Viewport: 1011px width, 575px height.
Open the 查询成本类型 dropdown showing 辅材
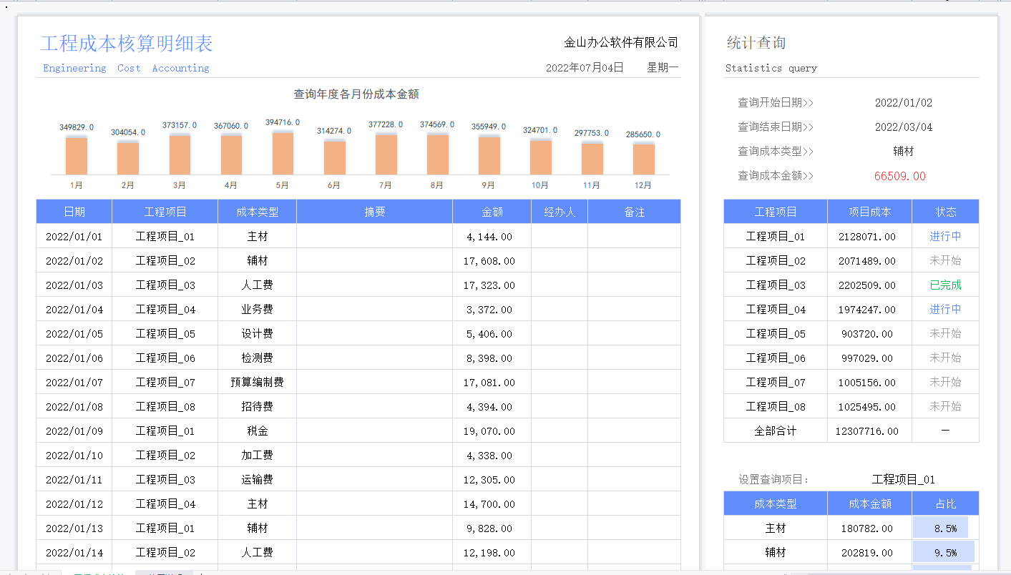pos(900,151)
